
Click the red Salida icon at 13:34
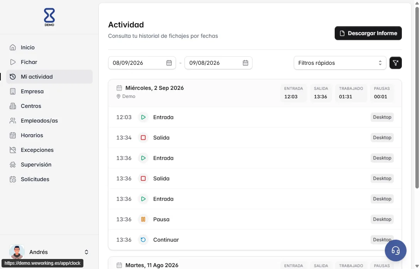pos(143,138)
